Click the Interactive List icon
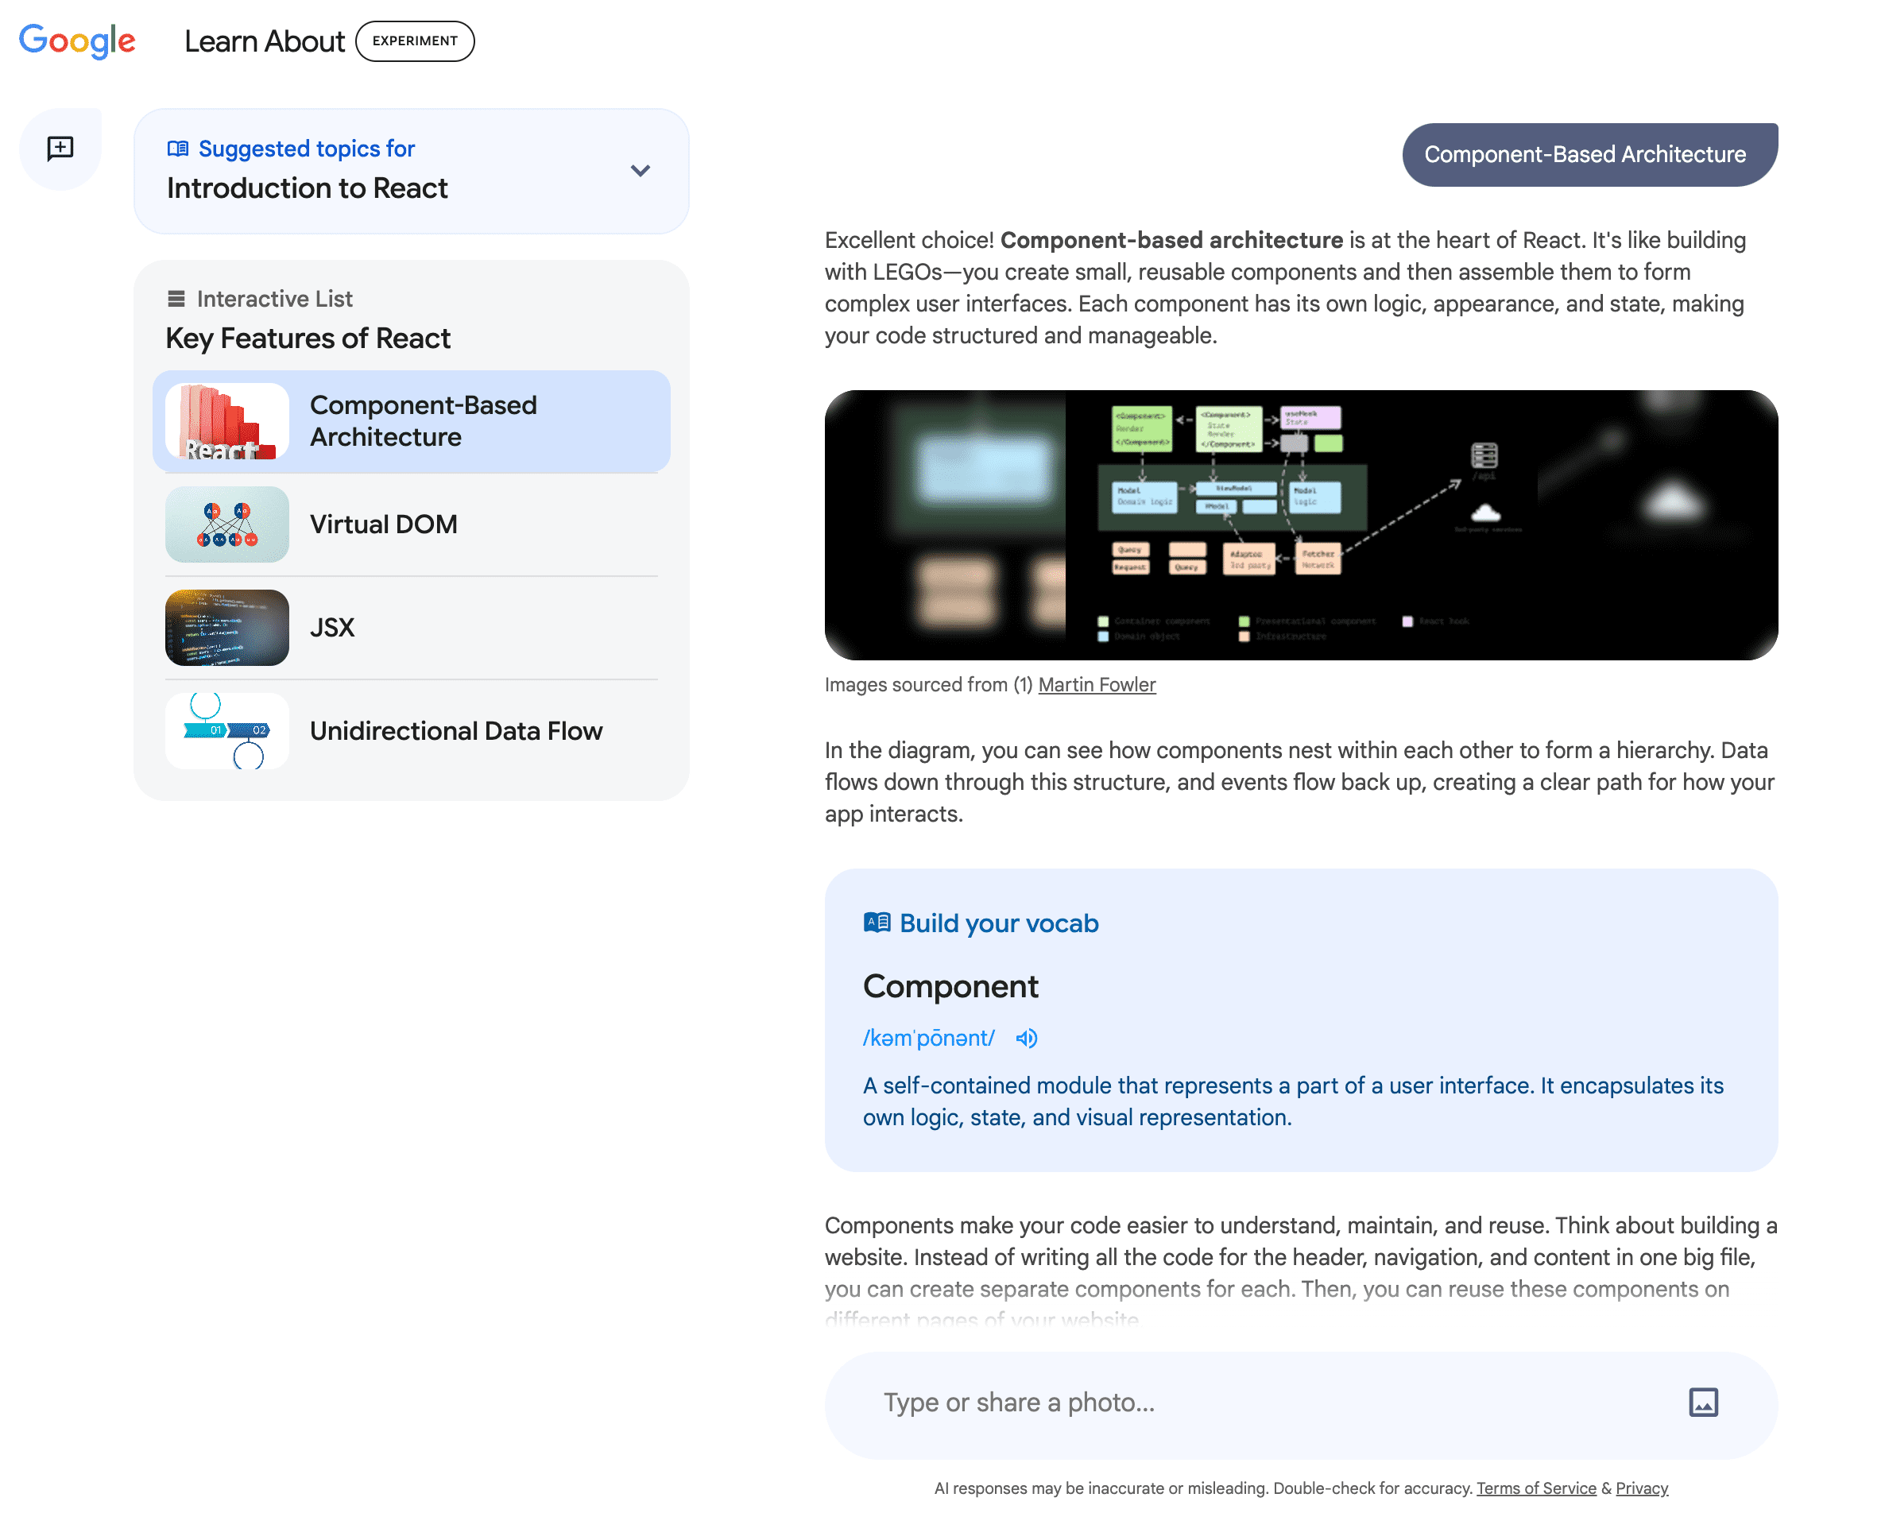Viewport: 1885px width, 1513px height. coord(176,299)
